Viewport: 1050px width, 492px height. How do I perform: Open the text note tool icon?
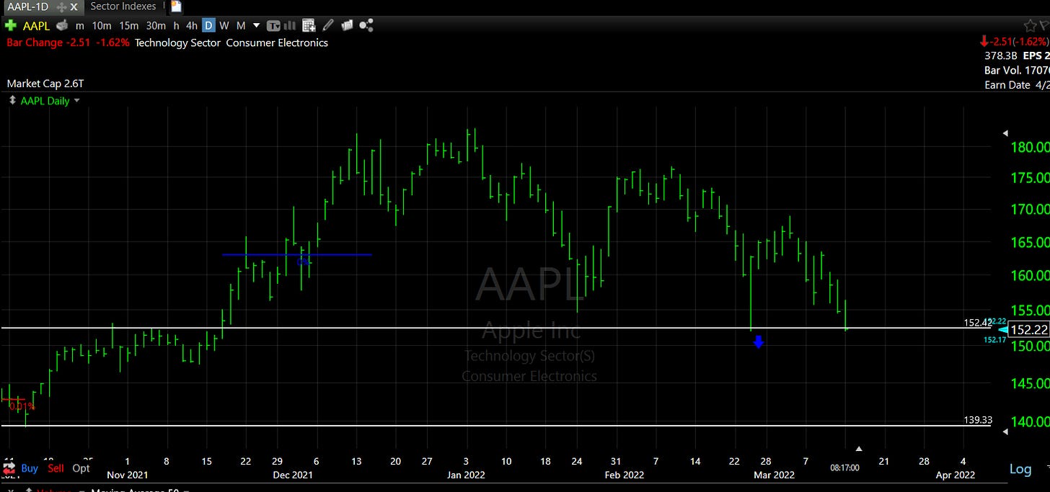(274, 26)
